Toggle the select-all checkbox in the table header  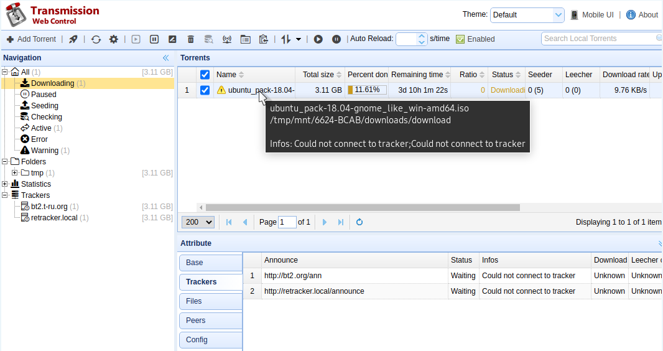pos(205,75)
